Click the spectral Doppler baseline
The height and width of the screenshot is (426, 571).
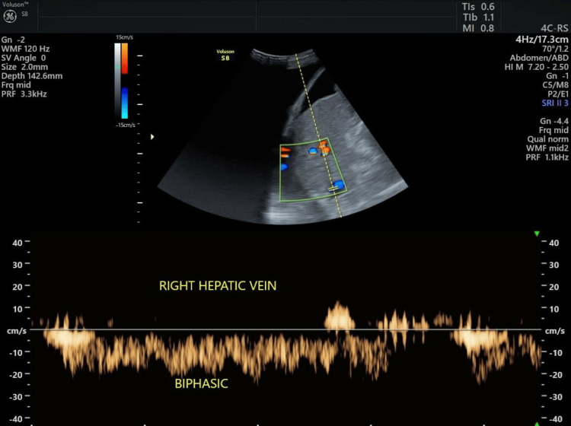point(285,329)
